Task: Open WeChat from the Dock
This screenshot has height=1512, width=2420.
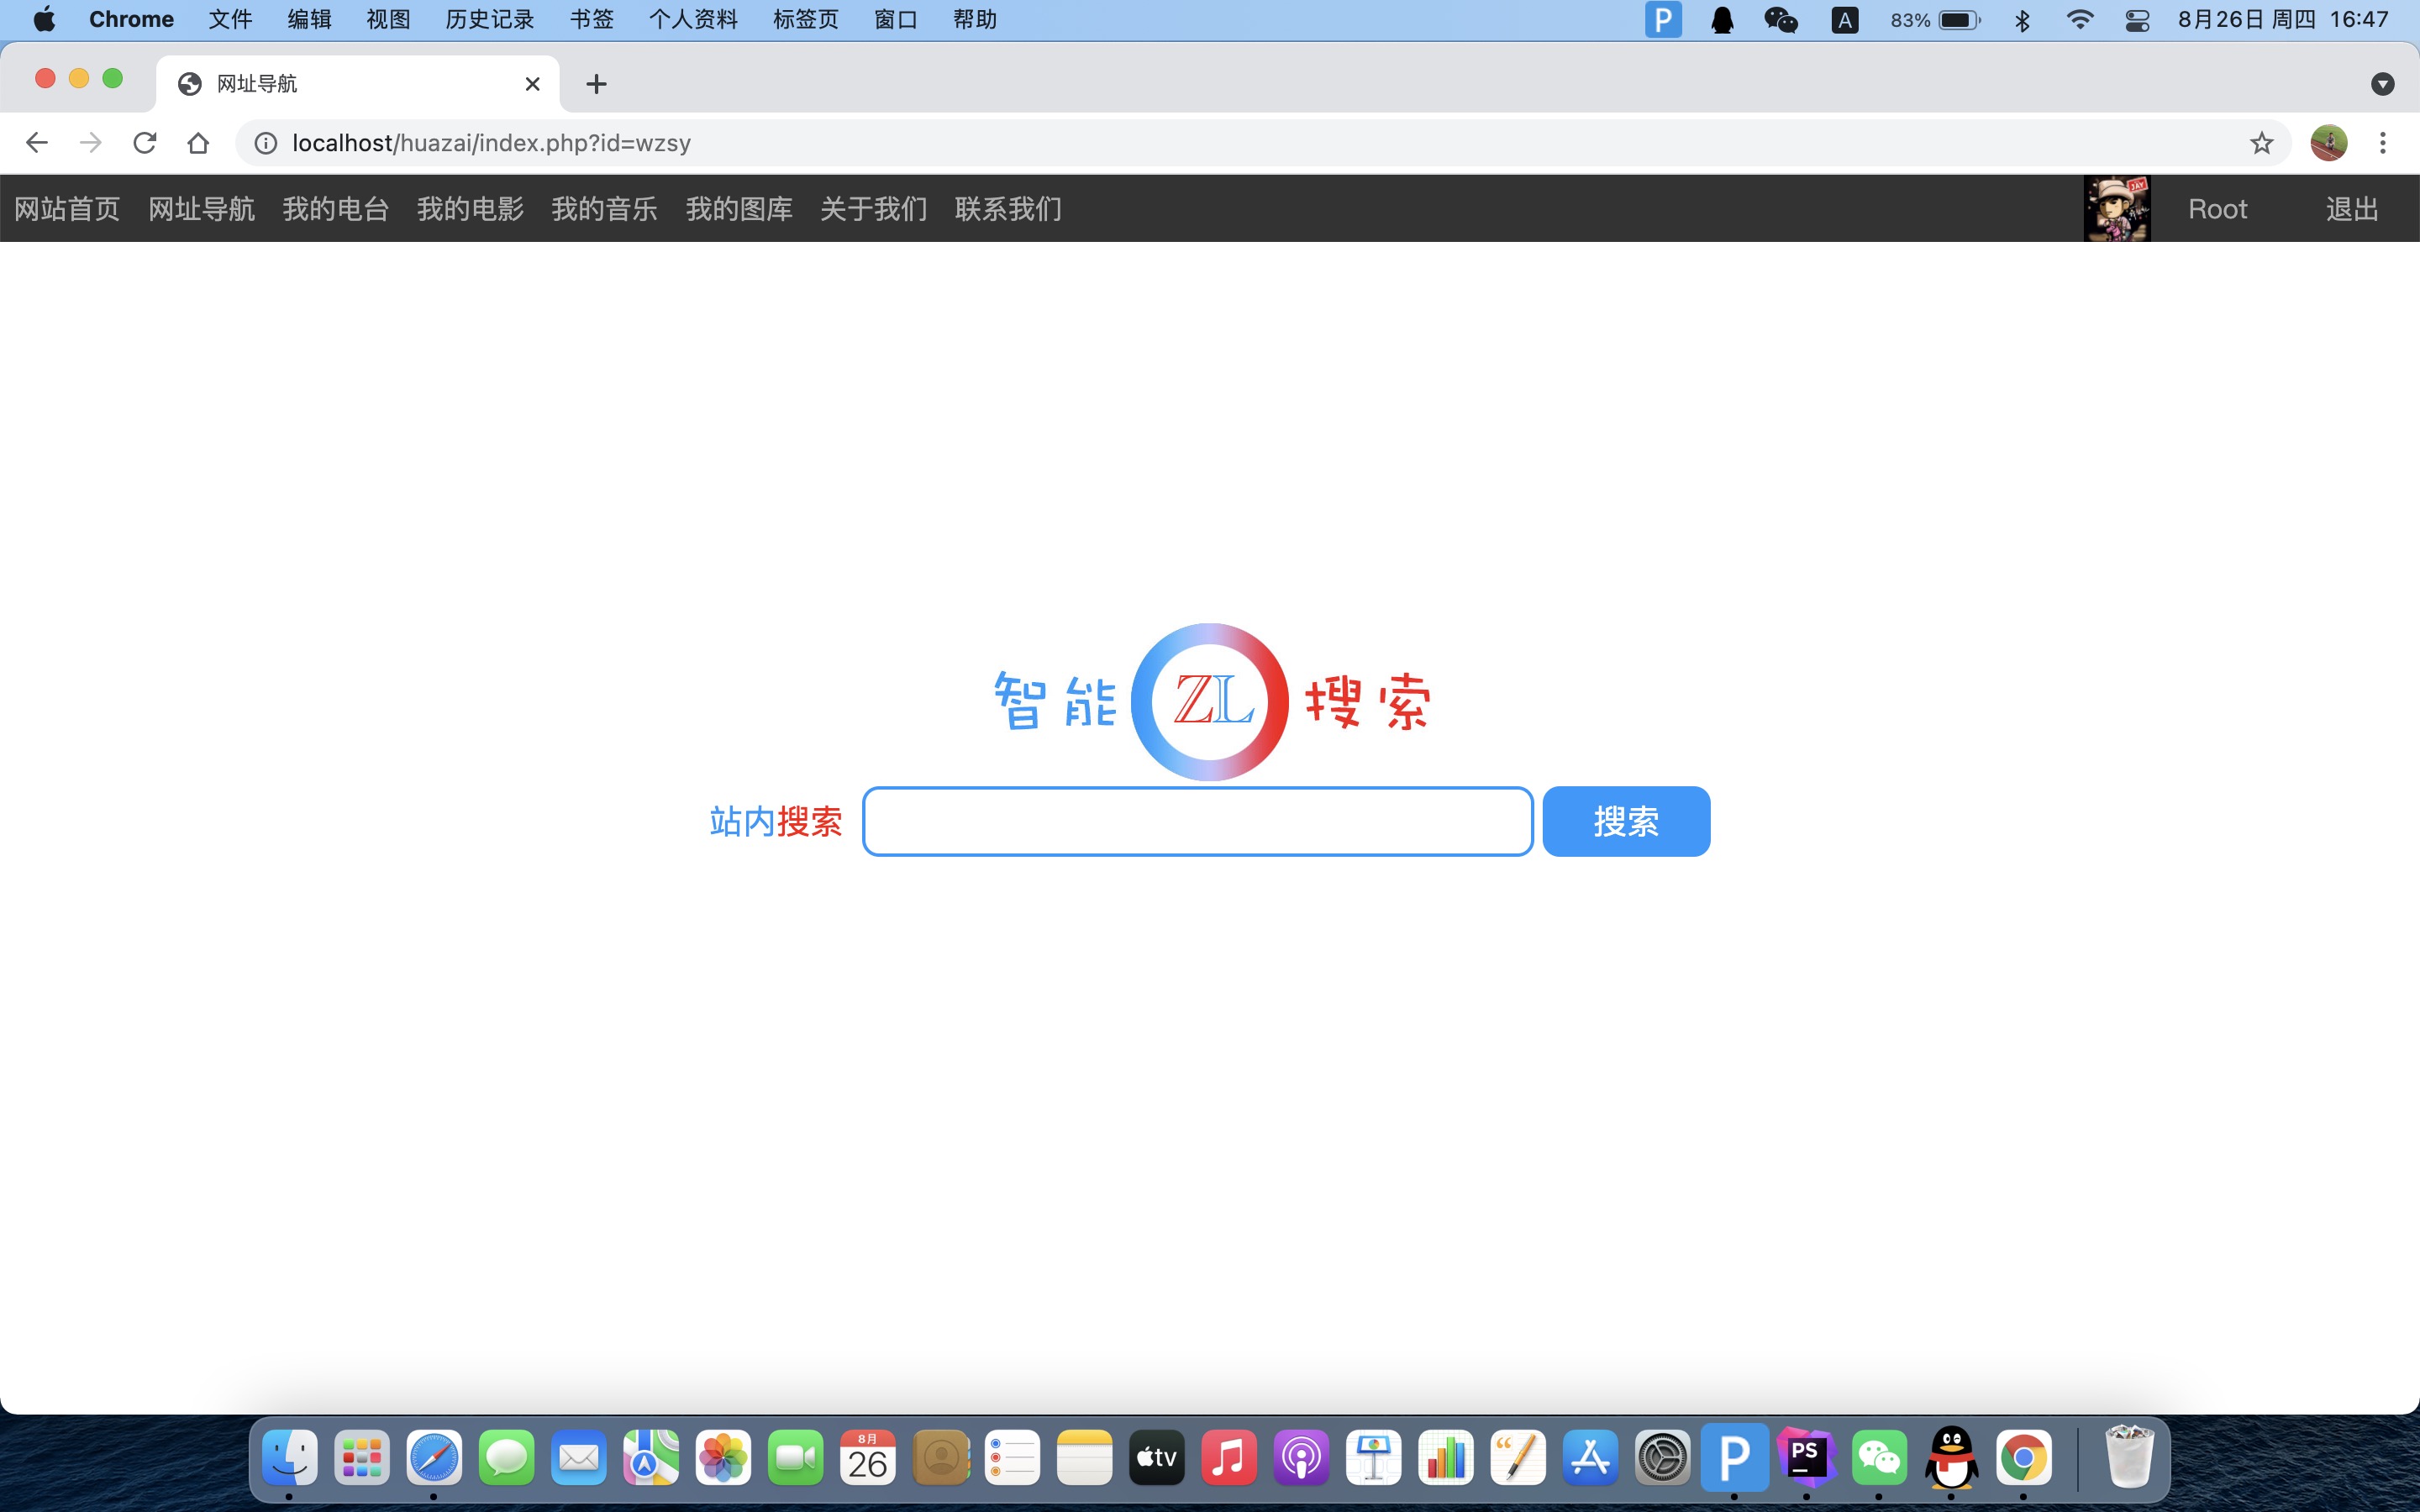Action: [1882, 1458]
